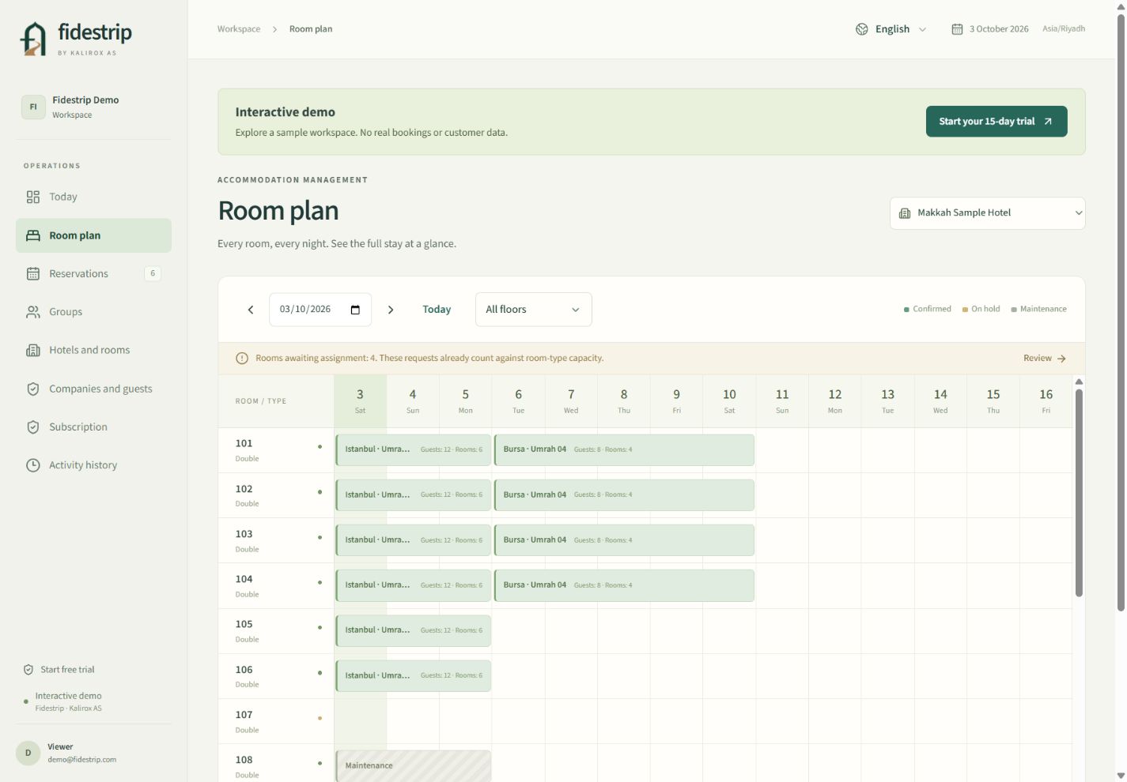Click the Review link in banner
The image size is (1127, 782).
[1045, 358]
